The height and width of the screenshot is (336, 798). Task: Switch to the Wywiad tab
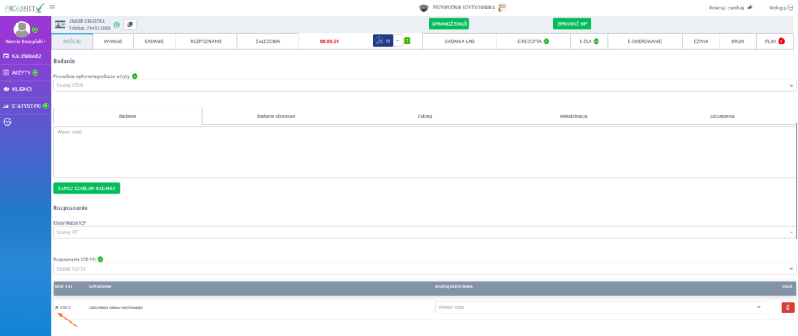[x=113, y=41]
